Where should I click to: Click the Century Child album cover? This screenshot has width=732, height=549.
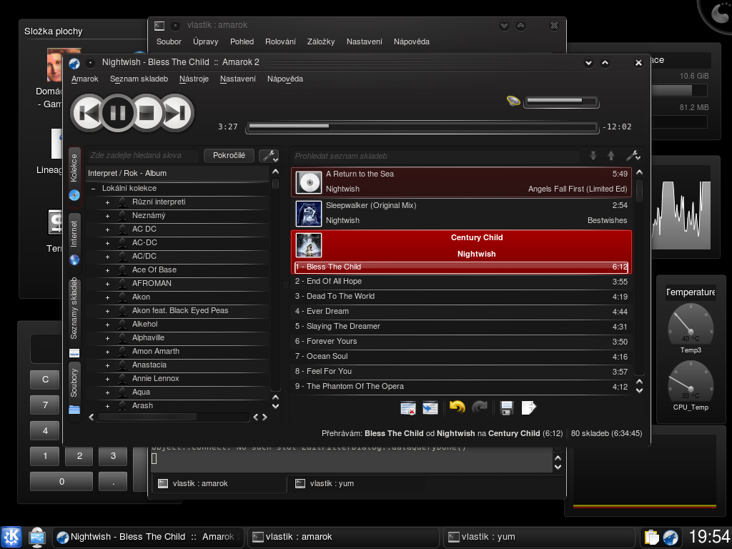(309, 246)
